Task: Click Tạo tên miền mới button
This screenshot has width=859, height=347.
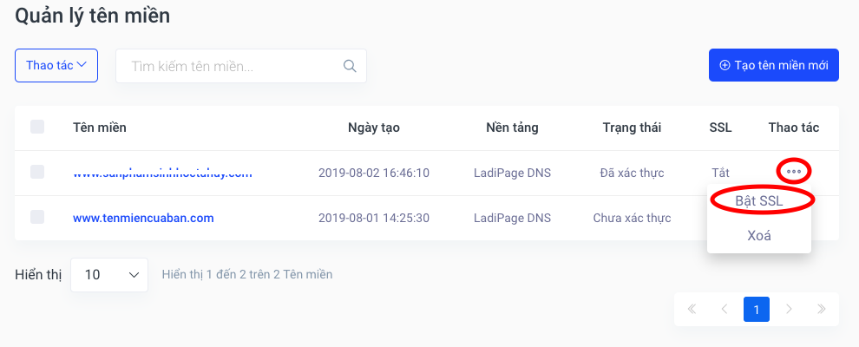Action: tap(774, 65)
